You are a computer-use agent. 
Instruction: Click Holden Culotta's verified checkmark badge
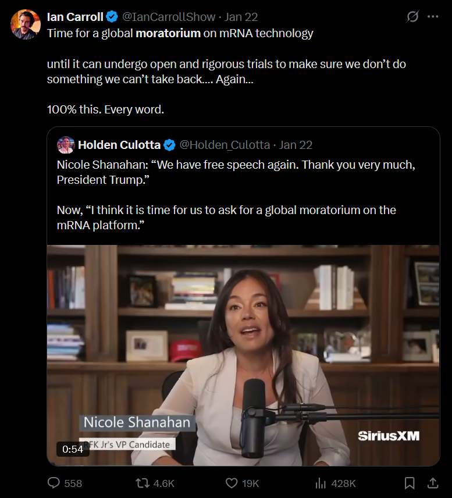[169, 145]
